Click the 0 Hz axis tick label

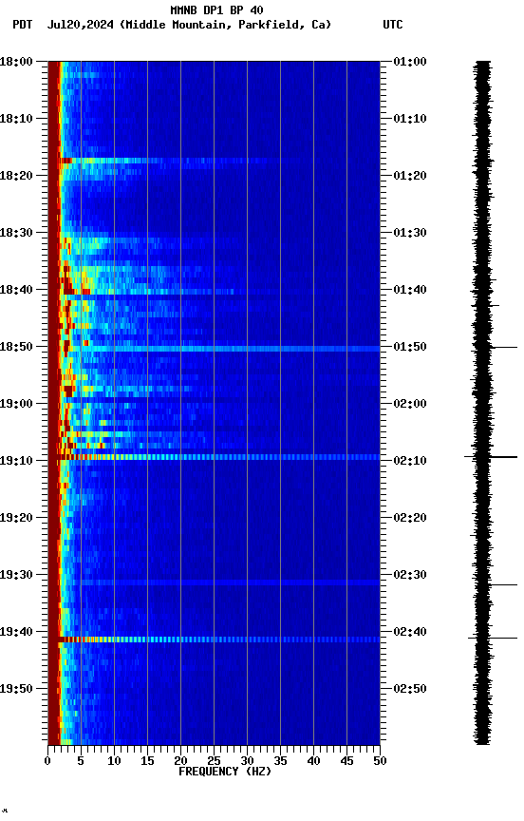coord(47,761)
